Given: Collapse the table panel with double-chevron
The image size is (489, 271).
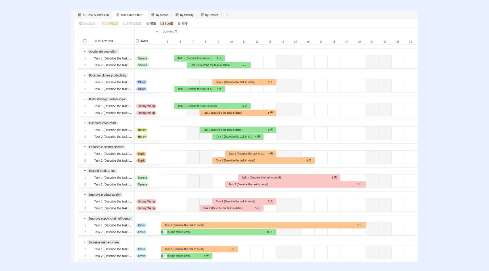Looking at the screenshot, I should click(157, 32).
